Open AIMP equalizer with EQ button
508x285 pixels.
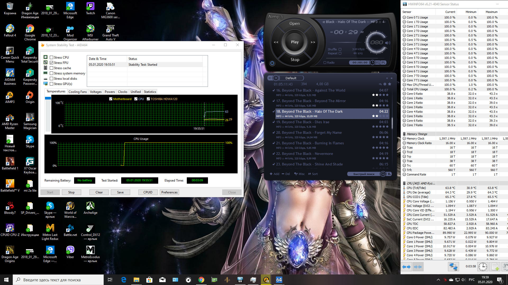(378, 63)
